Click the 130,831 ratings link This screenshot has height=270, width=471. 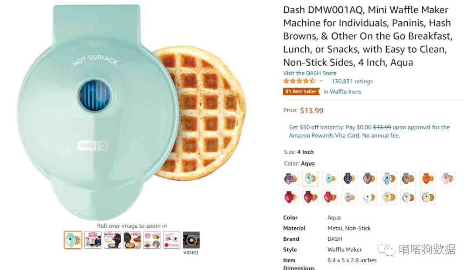click(352, 81)
